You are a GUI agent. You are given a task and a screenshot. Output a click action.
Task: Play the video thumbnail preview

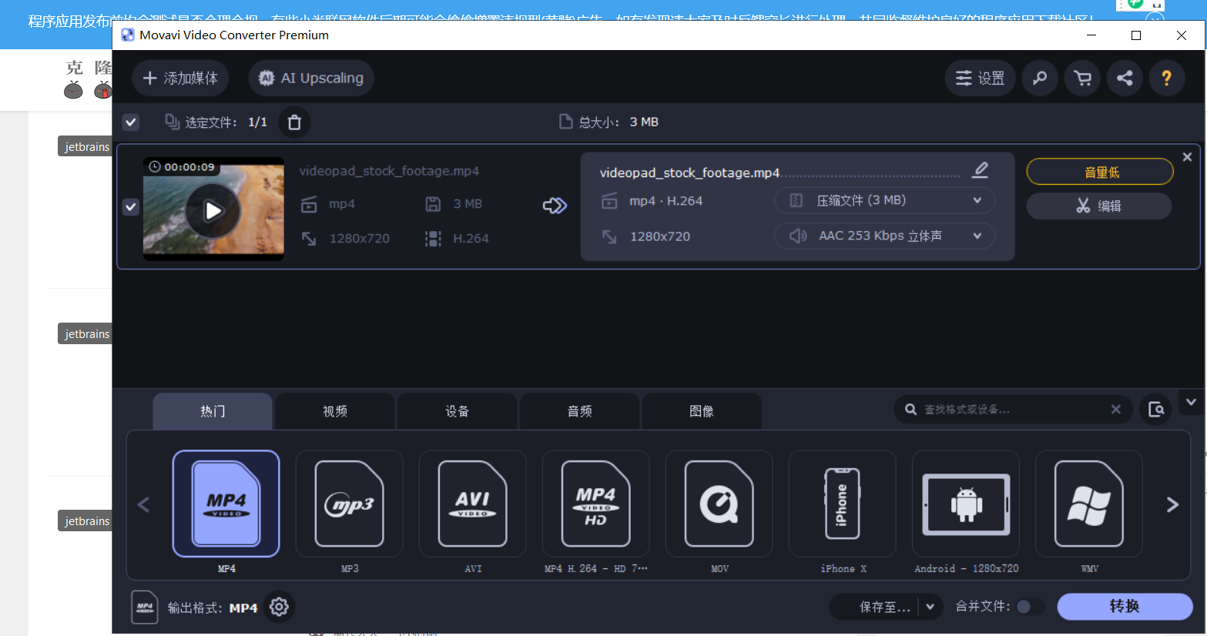[213, 210]
